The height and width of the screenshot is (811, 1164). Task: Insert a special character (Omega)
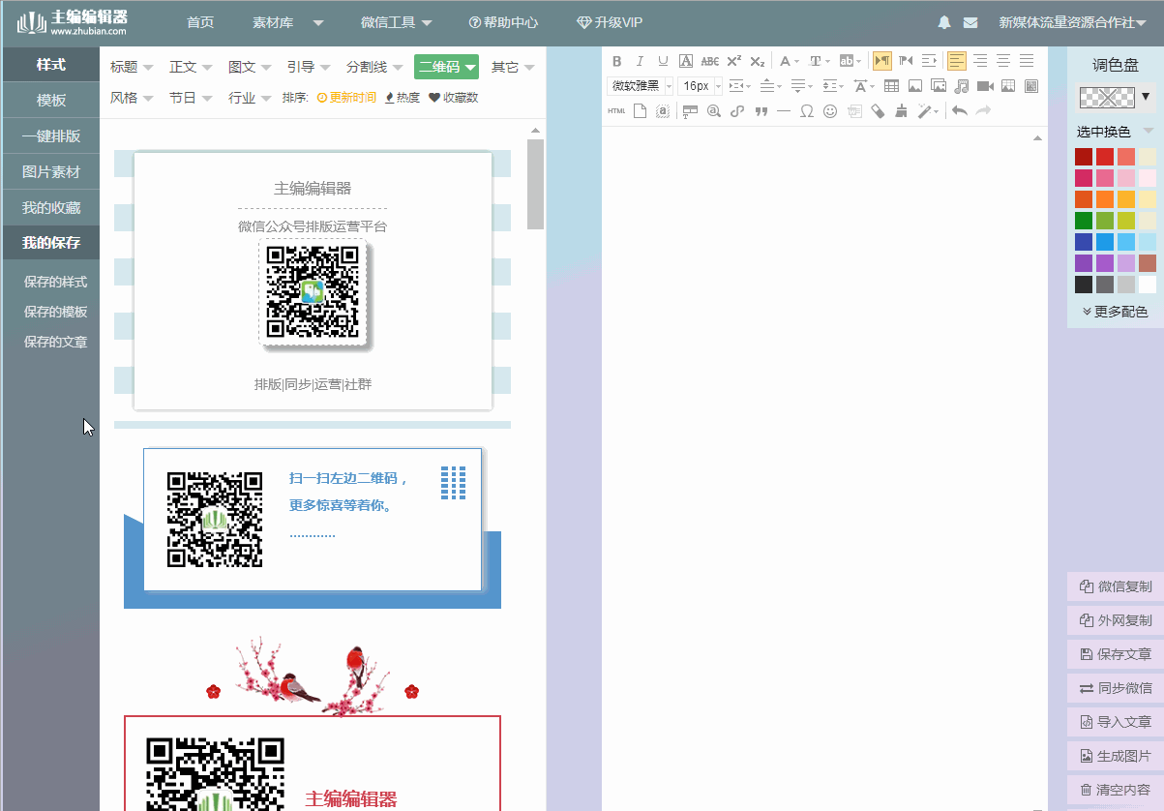coord(807,111)
